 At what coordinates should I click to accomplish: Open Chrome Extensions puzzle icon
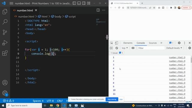[x=171, y=7]
